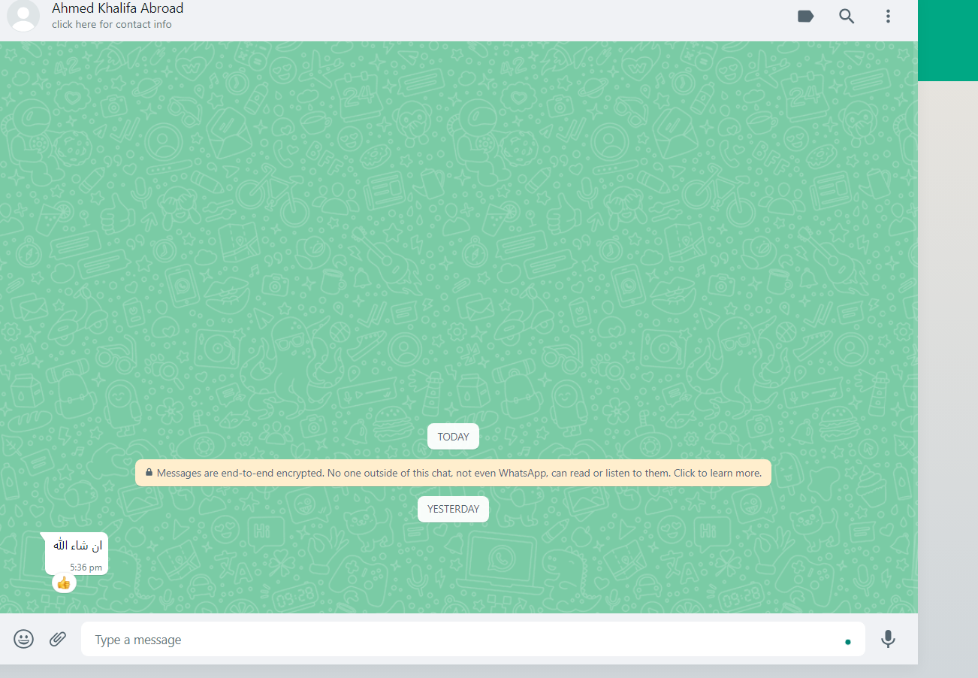
Task: Click the 5:36 pm message timestamp
Action: pos(86,568)
